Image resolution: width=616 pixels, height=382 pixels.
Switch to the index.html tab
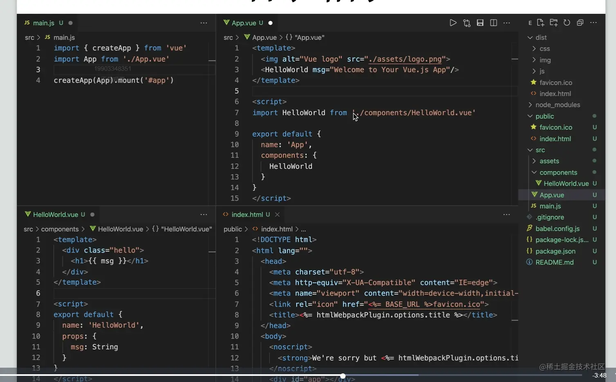pos(247,214)
